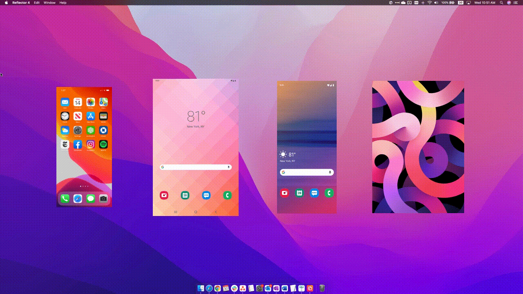
Task: Open green calendar app on Android tablet
Action: (185, 195)
